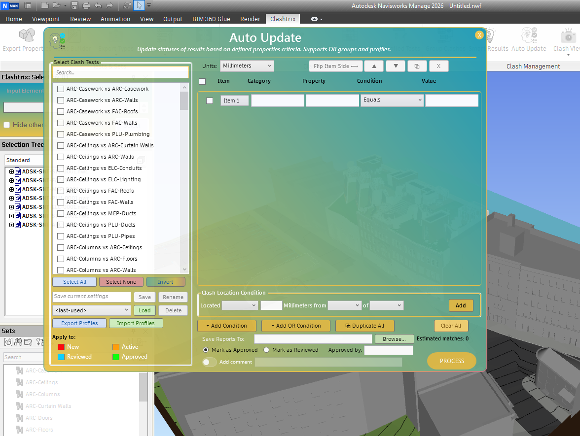Click the Undo arrow icon

98,5
